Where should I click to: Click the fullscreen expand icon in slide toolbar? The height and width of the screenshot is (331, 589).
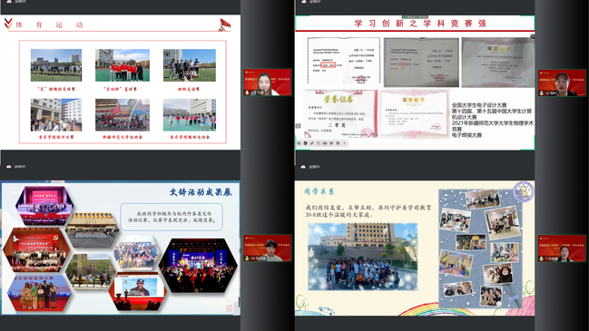(319, 143)
